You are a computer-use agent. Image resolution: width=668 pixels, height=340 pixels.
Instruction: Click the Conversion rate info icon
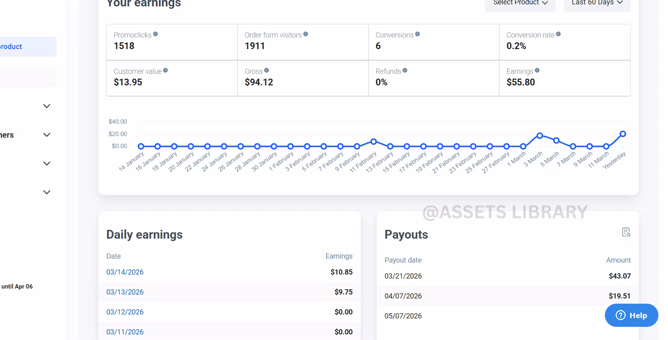click(x=559, y=34)
